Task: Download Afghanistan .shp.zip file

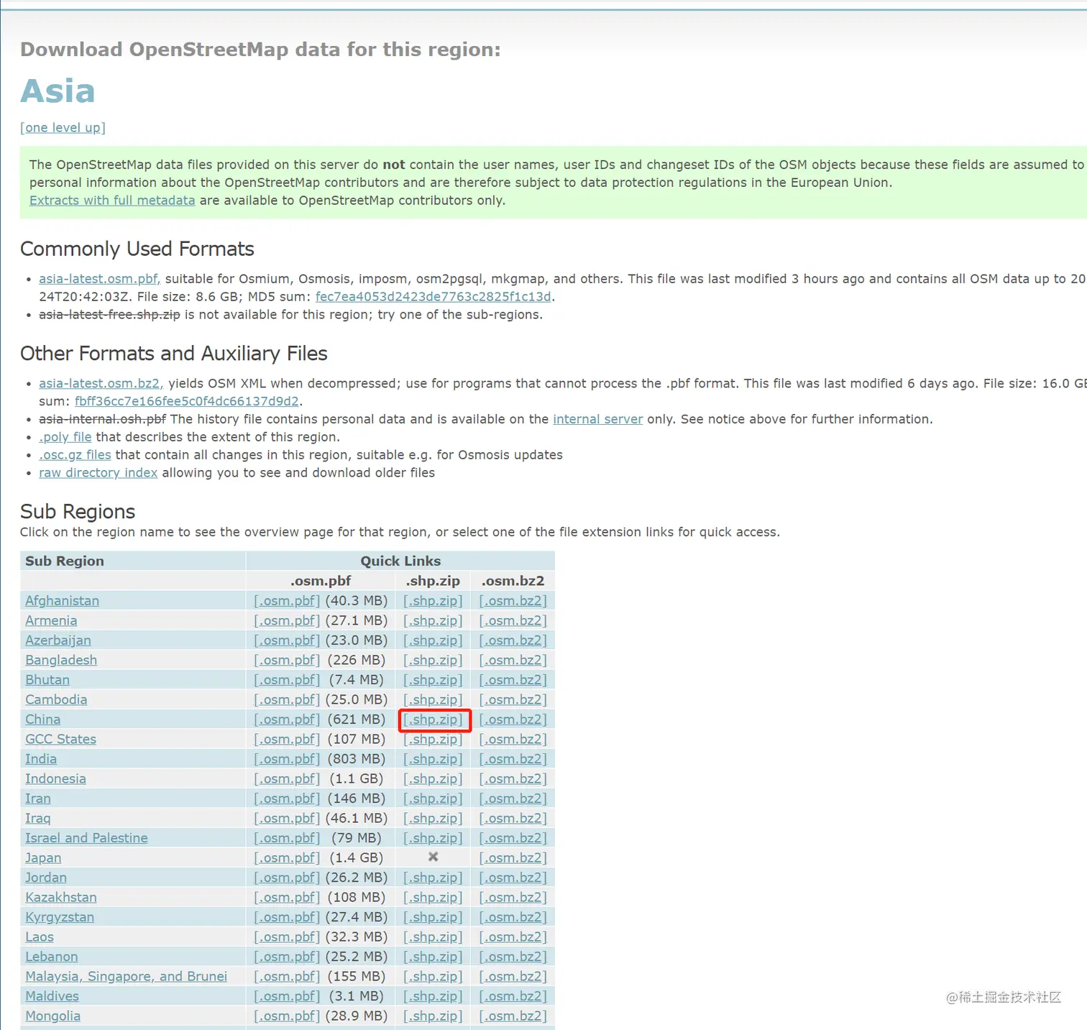Action: pyautogui.click(x=433, y=601)
